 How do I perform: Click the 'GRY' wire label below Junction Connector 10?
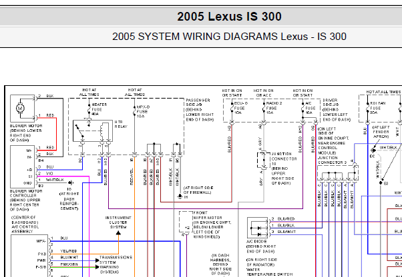[x=261, y=182]
